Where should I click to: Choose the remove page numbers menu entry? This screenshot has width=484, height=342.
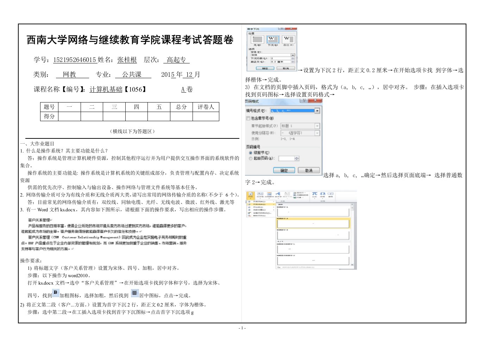[261, 216]
